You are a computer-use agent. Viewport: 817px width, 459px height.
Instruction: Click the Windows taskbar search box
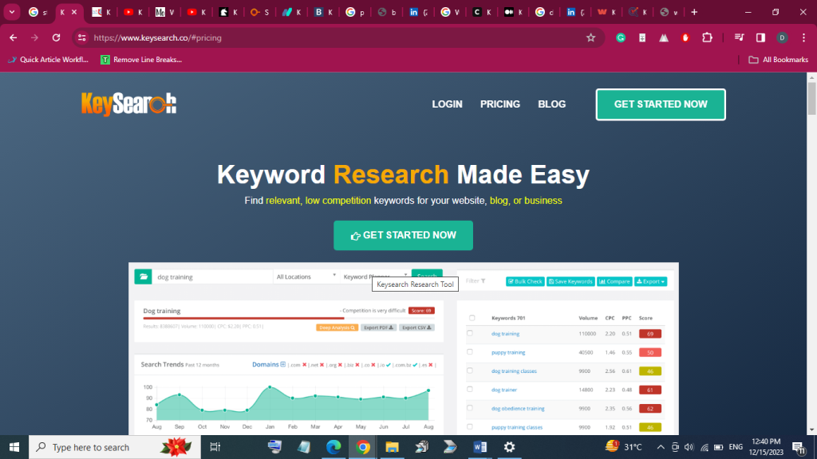pyautogui.click(x=115, y=447)
